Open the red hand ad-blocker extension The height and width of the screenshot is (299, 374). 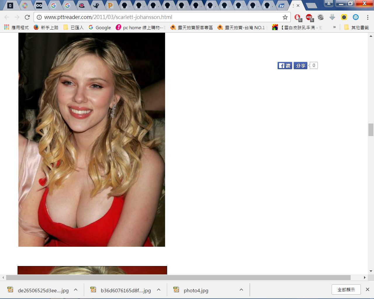point(298,18)
